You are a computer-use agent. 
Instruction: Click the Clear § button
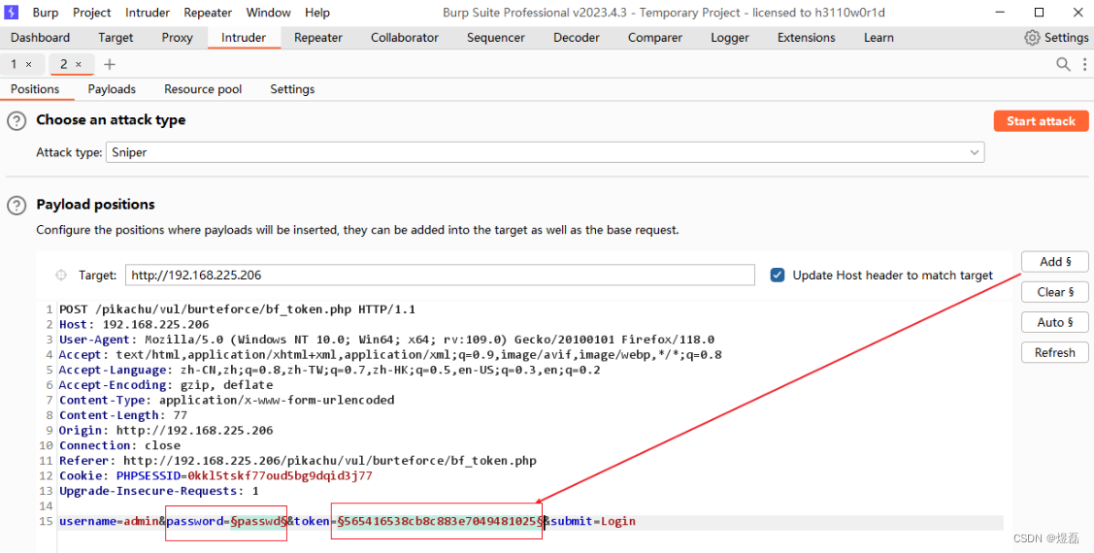pos(1055,292)
